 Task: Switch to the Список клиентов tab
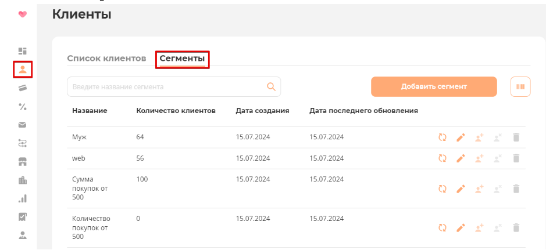pos(106,59)
